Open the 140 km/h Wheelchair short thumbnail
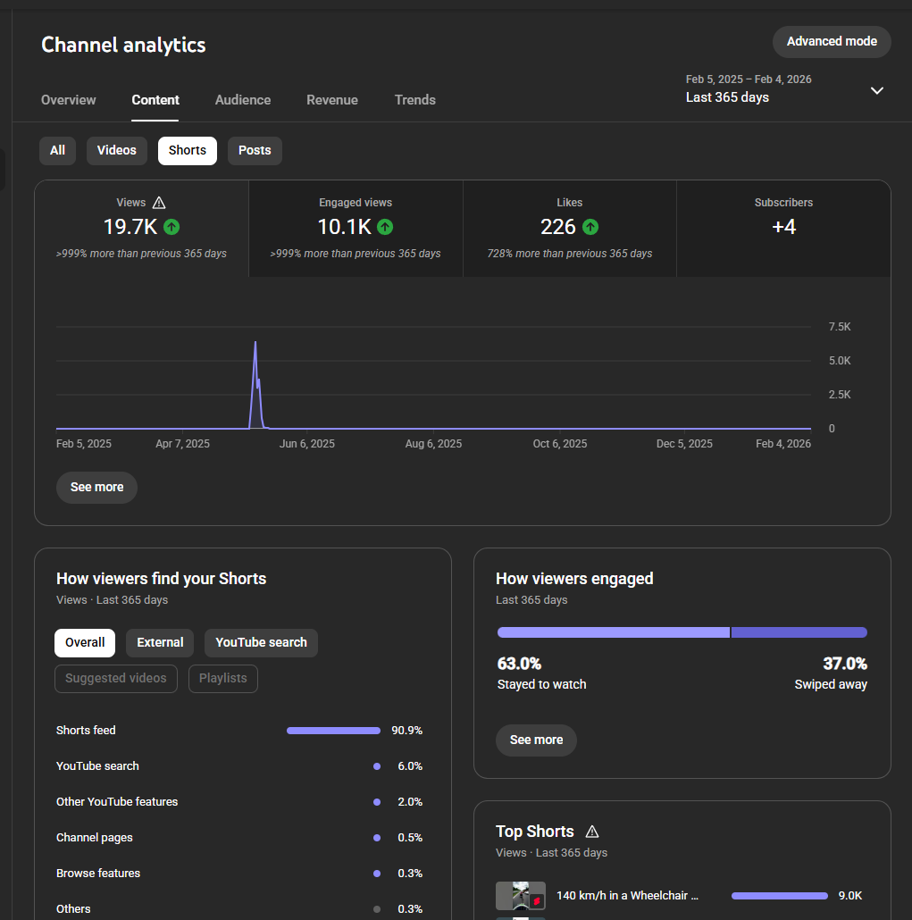Viewport: 912px width, 920px height. point(521,896)
